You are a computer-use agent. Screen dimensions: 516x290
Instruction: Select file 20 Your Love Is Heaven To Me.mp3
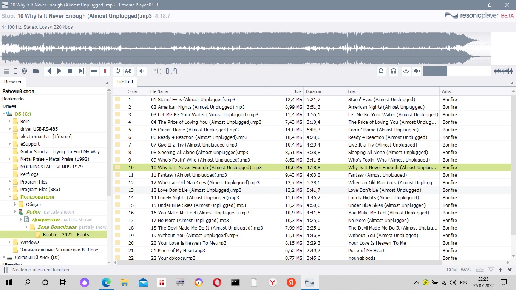[188, 243]
